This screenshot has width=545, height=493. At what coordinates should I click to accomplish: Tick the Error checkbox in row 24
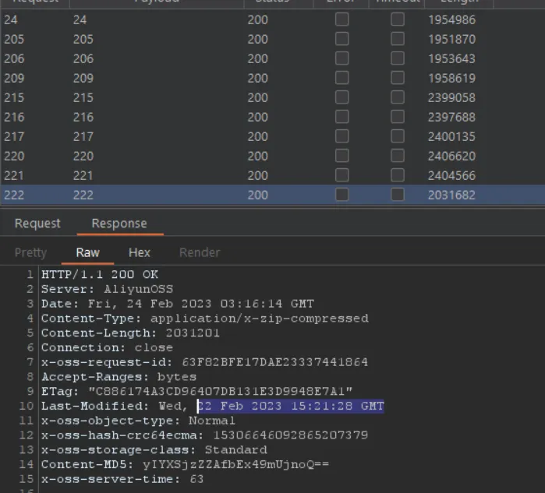point(342,19)
